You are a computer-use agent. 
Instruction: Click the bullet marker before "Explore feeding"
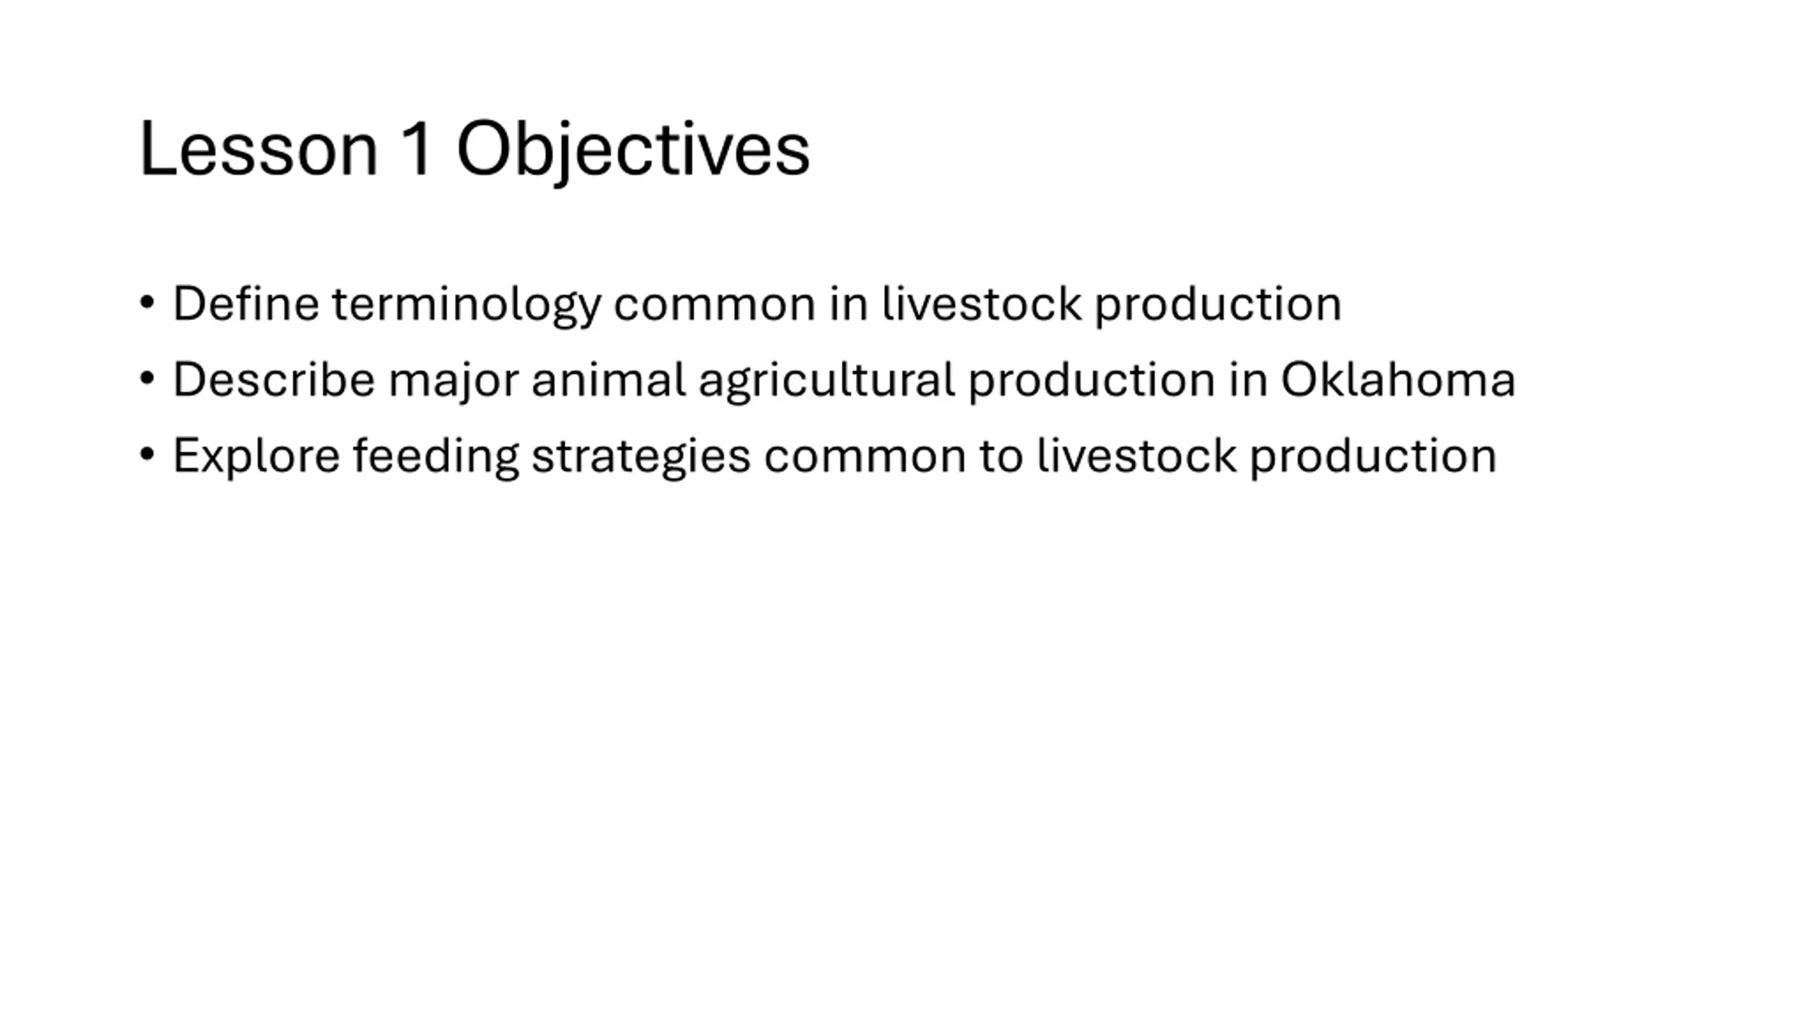pos(147,456)
